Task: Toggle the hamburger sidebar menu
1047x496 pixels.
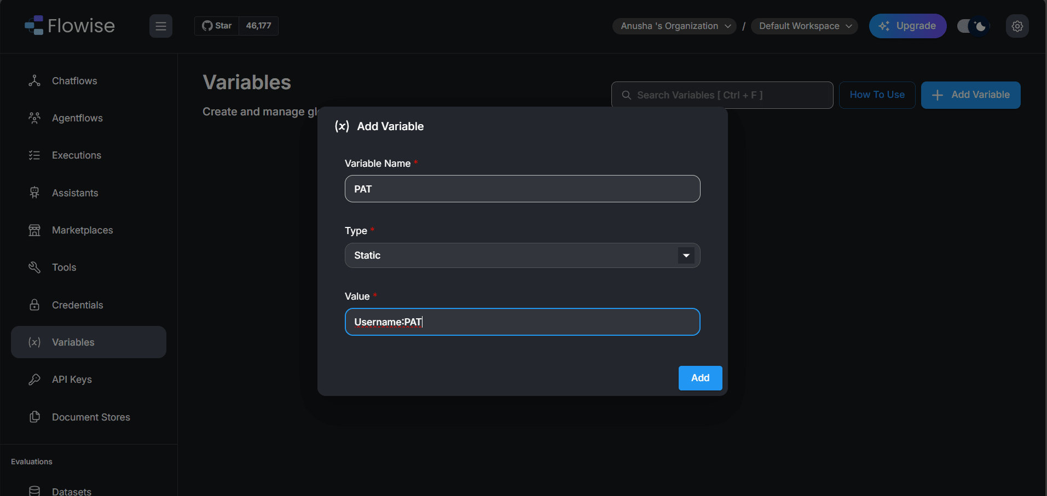Action: click(160, 26)
